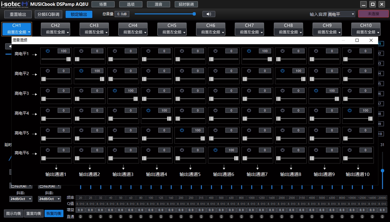The image size is (390, 222).
Task: Click the 高电平2 to 输出通道8 value field
Action: click(298, 71)
